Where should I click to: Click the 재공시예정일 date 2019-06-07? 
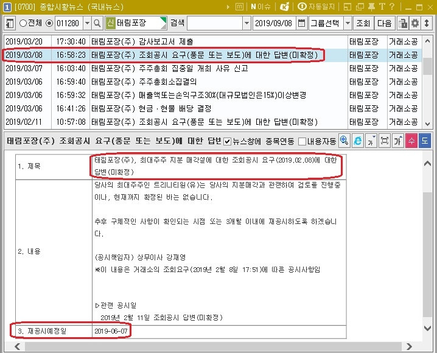(x=111, y=331)
